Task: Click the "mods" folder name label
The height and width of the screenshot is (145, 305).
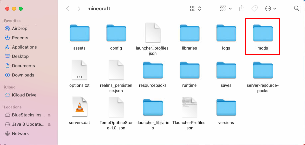Action: [263, 48]
